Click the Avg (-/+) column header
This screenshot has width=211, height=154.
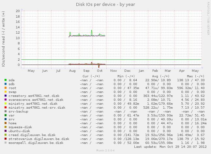161,76
